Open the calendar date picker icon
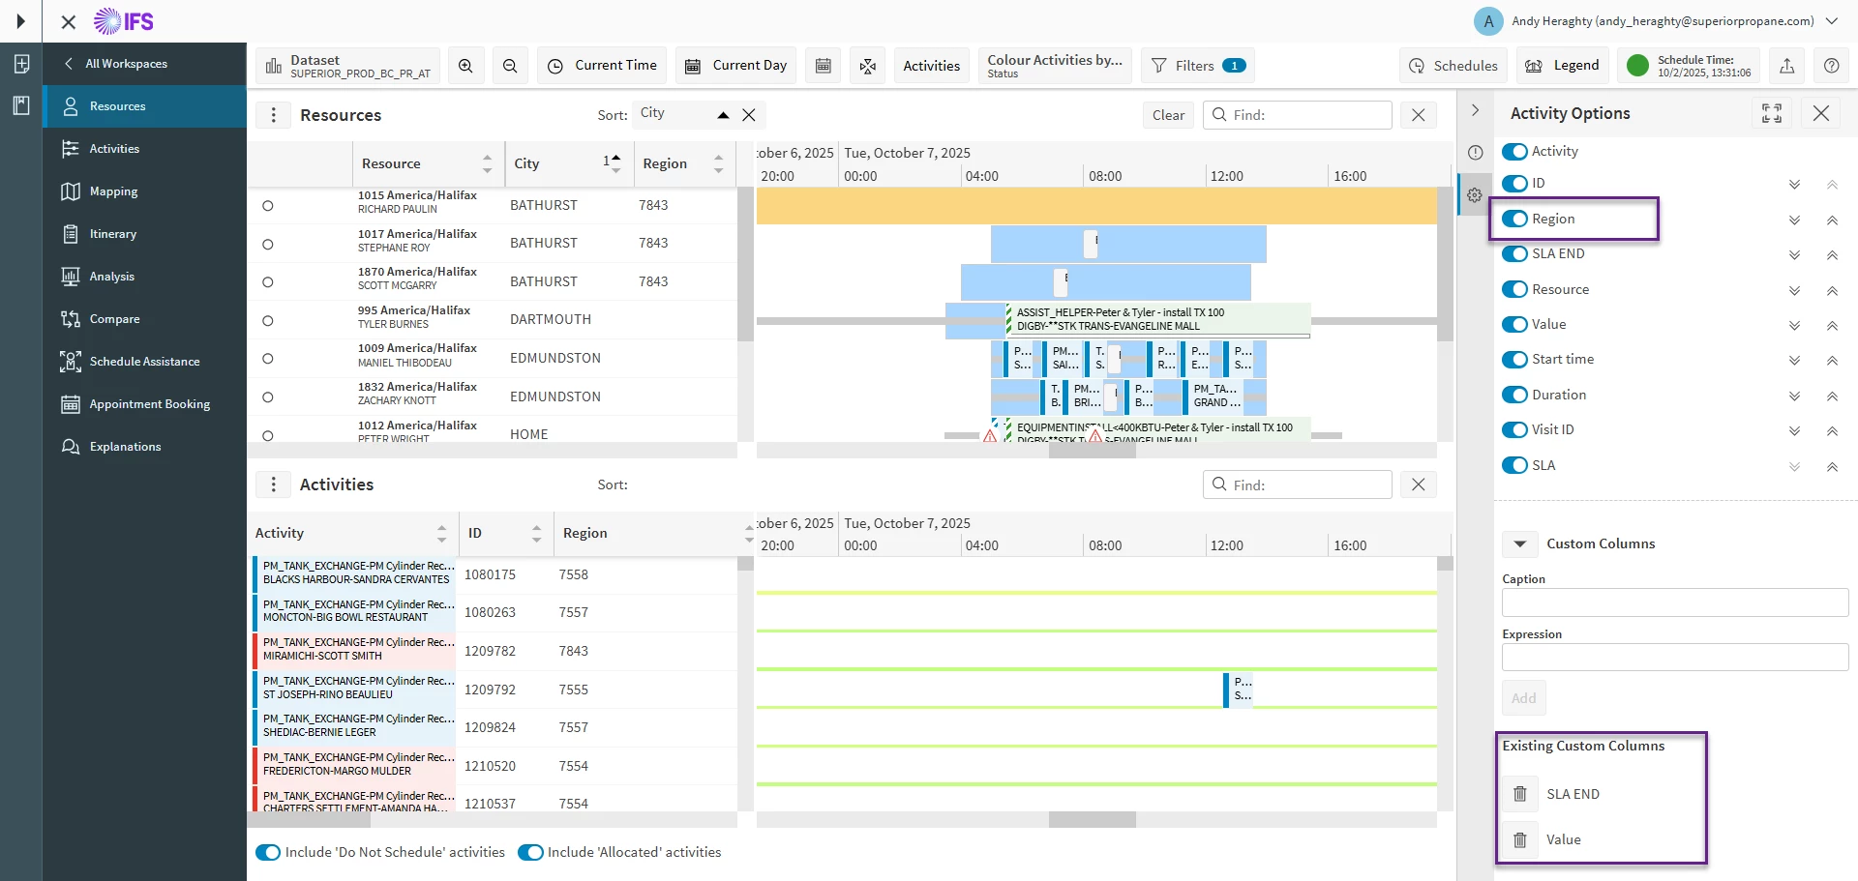1858x881 pixels. pos(824,66)
